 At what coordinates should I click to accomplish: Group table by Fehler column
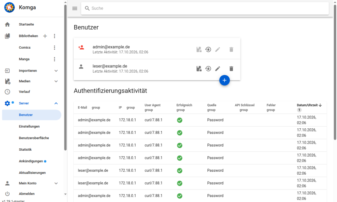(271, 110)
